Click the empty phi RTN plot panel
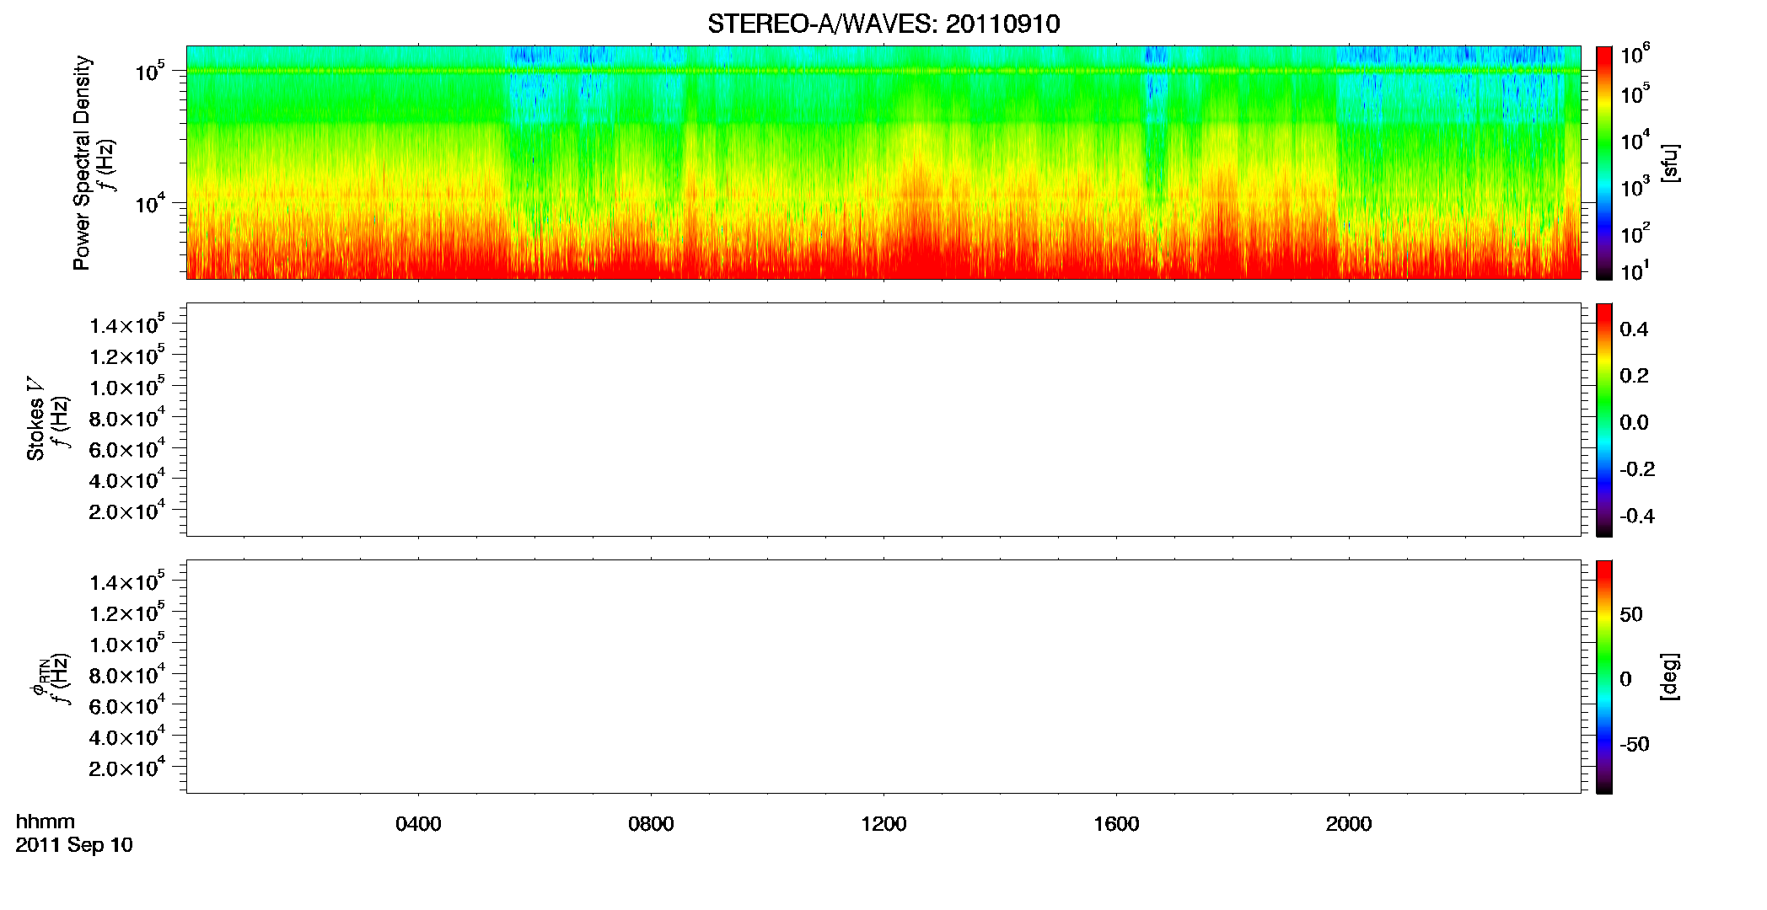This screenshot has width=1767, height=910. pyautogui.click(x=883, y=677)
